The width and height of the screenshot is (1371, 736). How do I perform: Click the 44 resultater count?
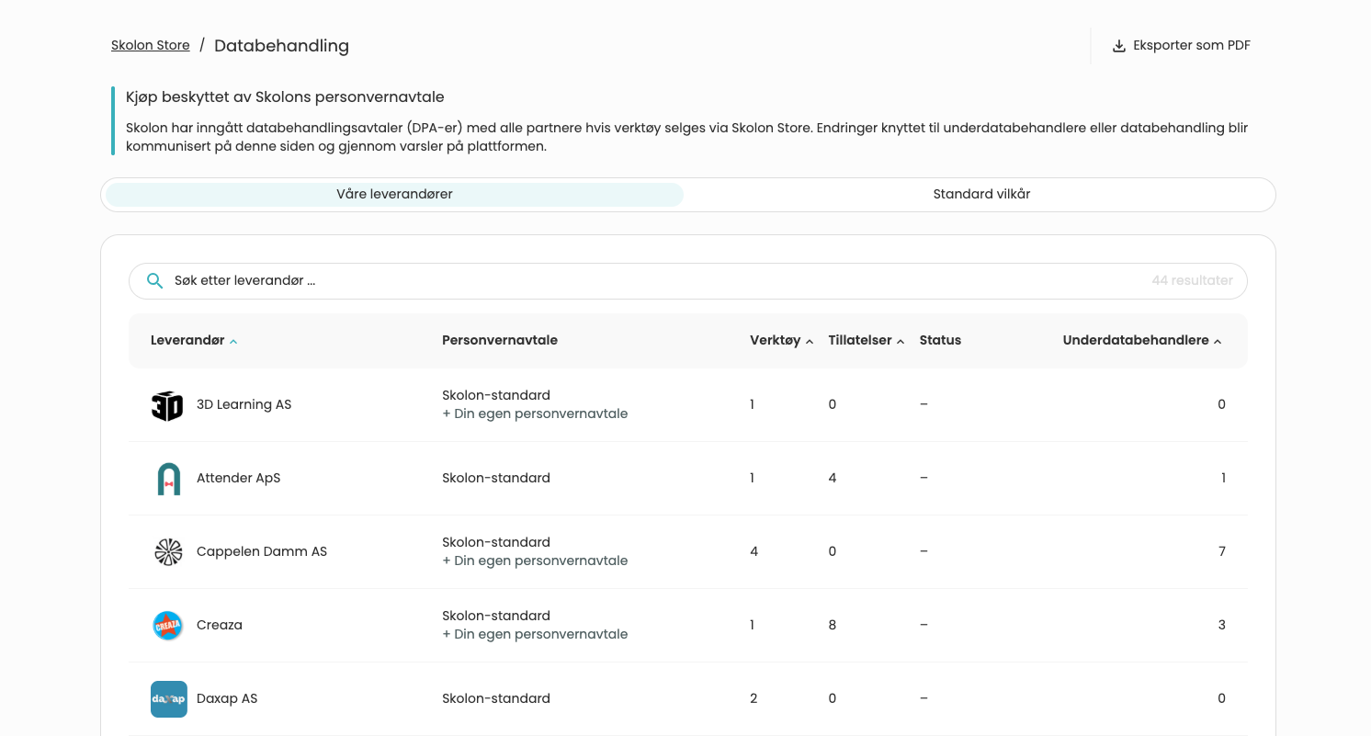(x=1193, y=281)
